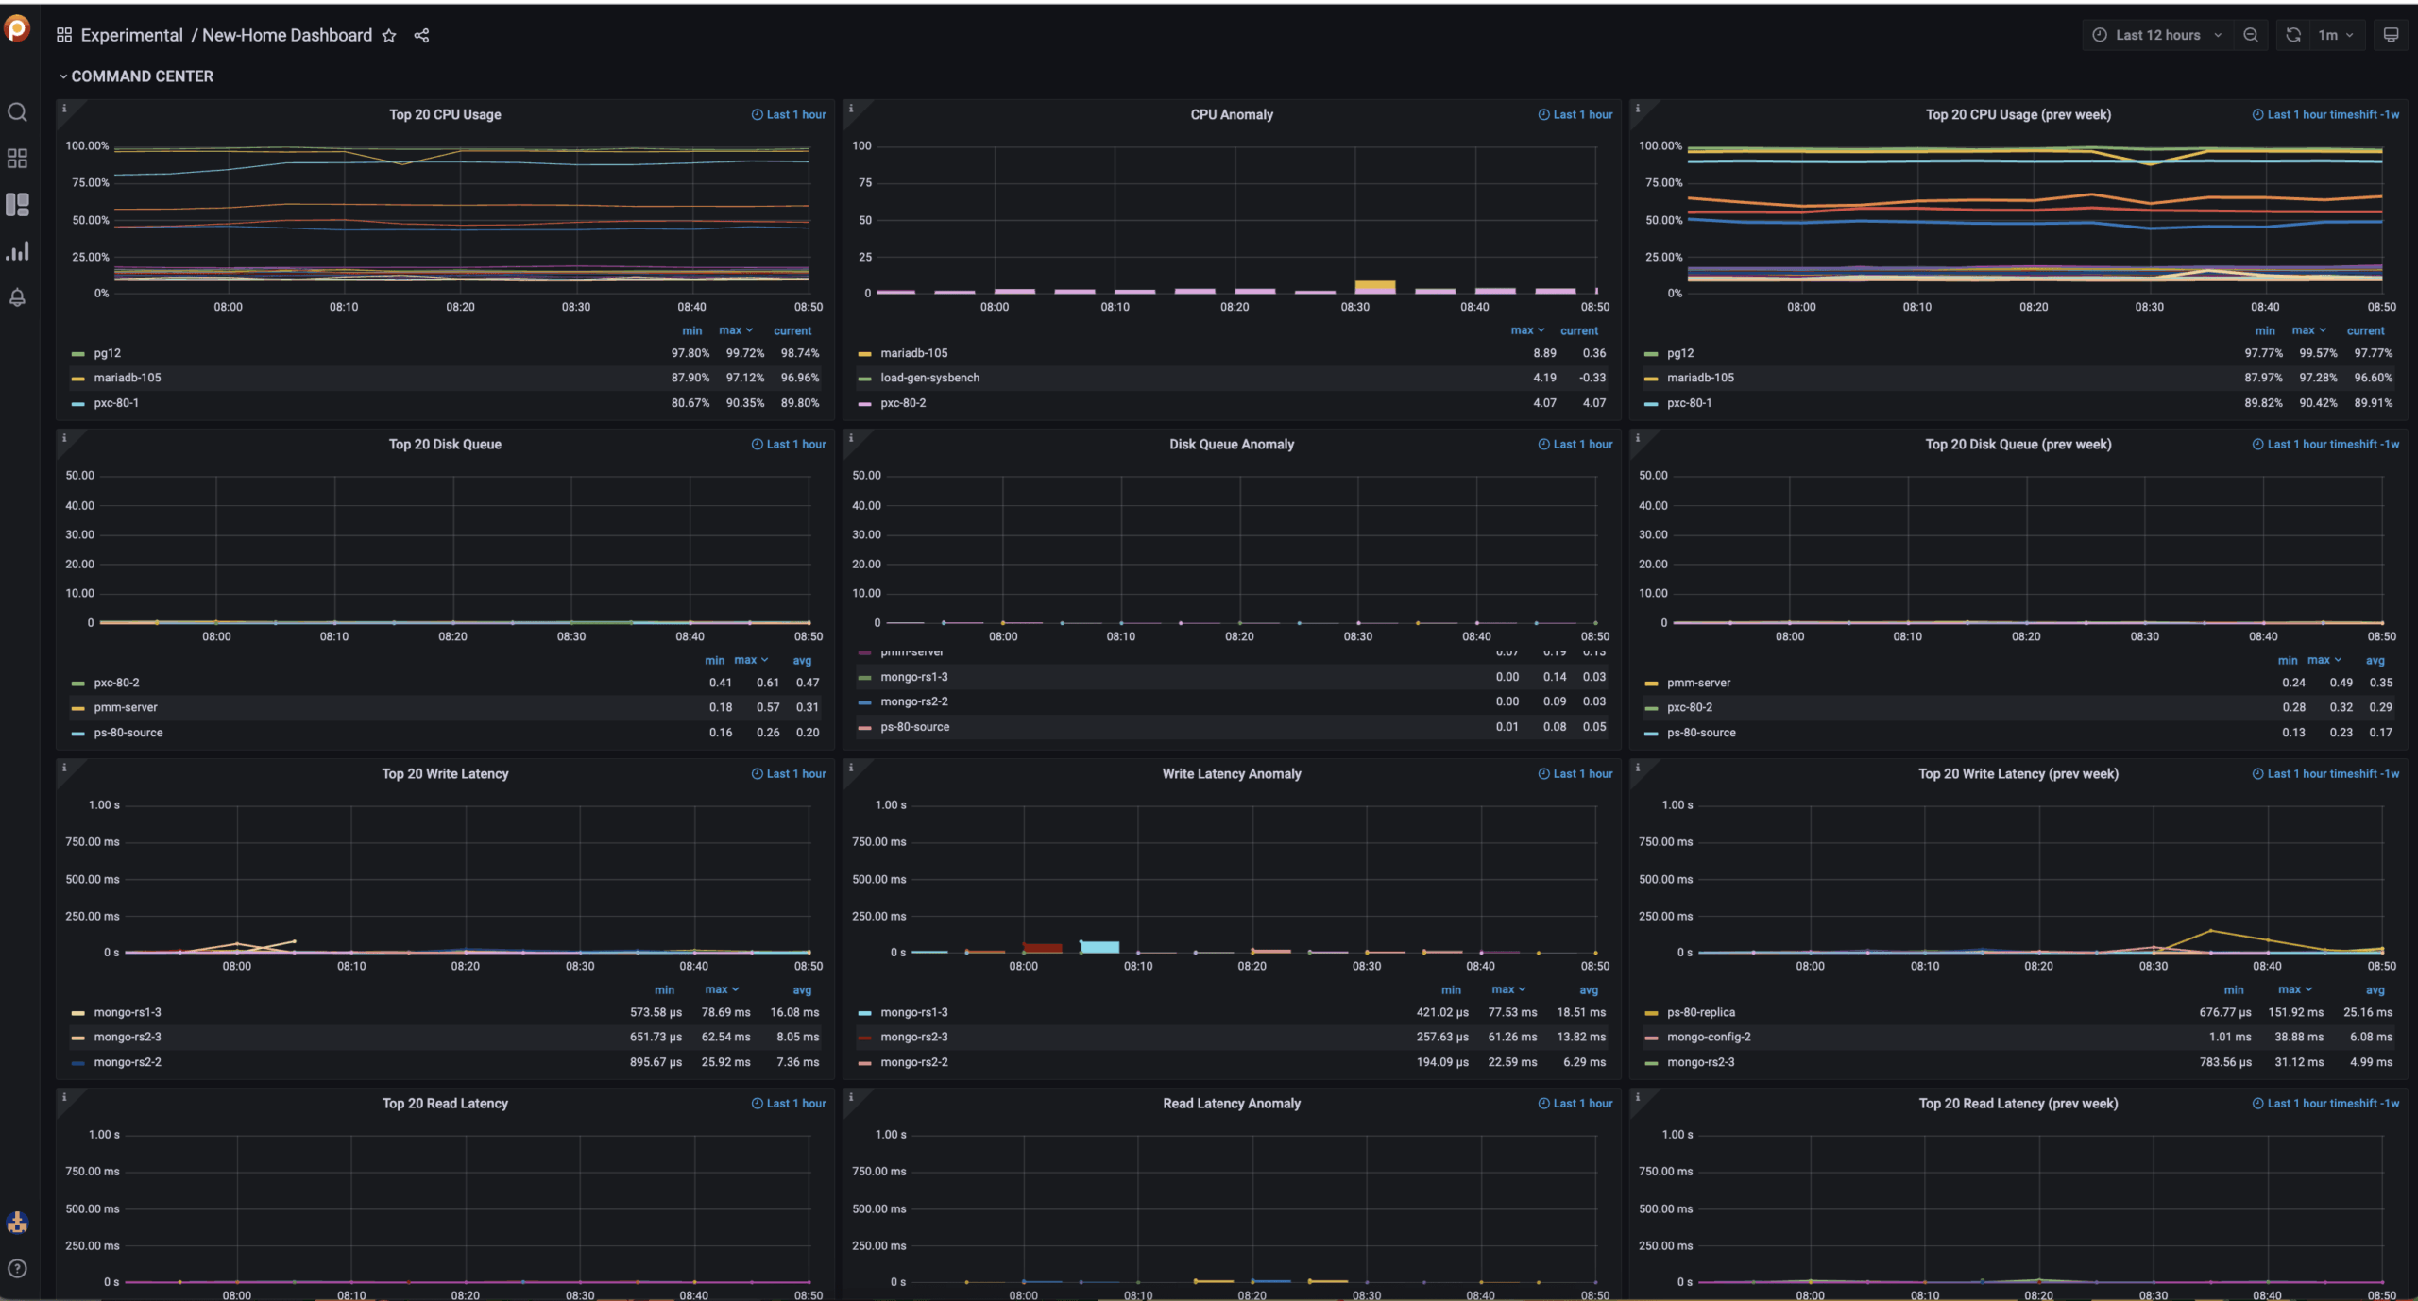2418x1301 pixels.
Task: Click the zoom out time range icon
Action: click(2251, 34)
